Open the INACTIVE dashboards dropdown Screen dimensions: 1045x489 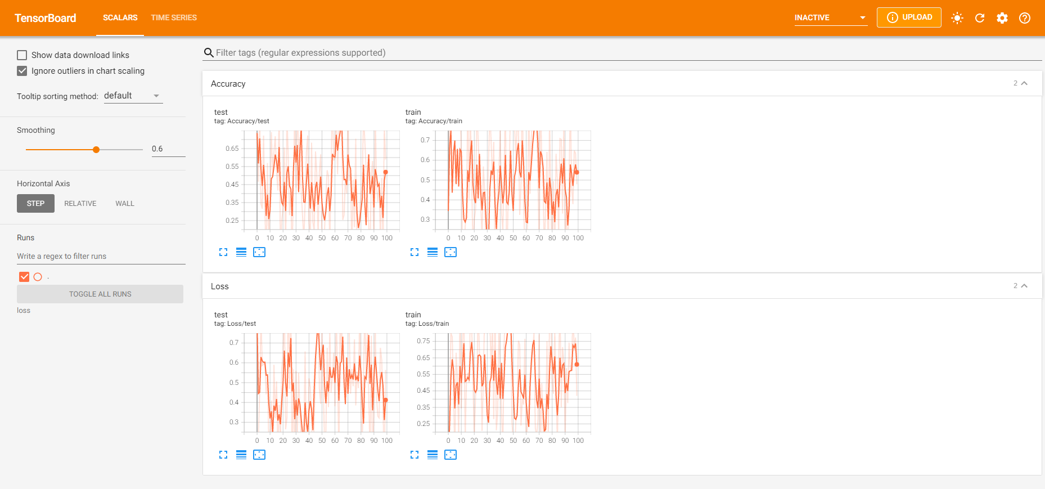(x=831, y=18)
